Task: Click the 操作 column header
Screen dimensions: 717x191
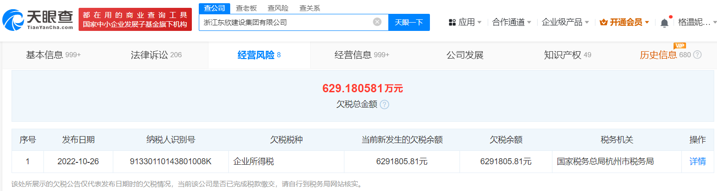Action: pyautogui.click(x=698, y=139)
